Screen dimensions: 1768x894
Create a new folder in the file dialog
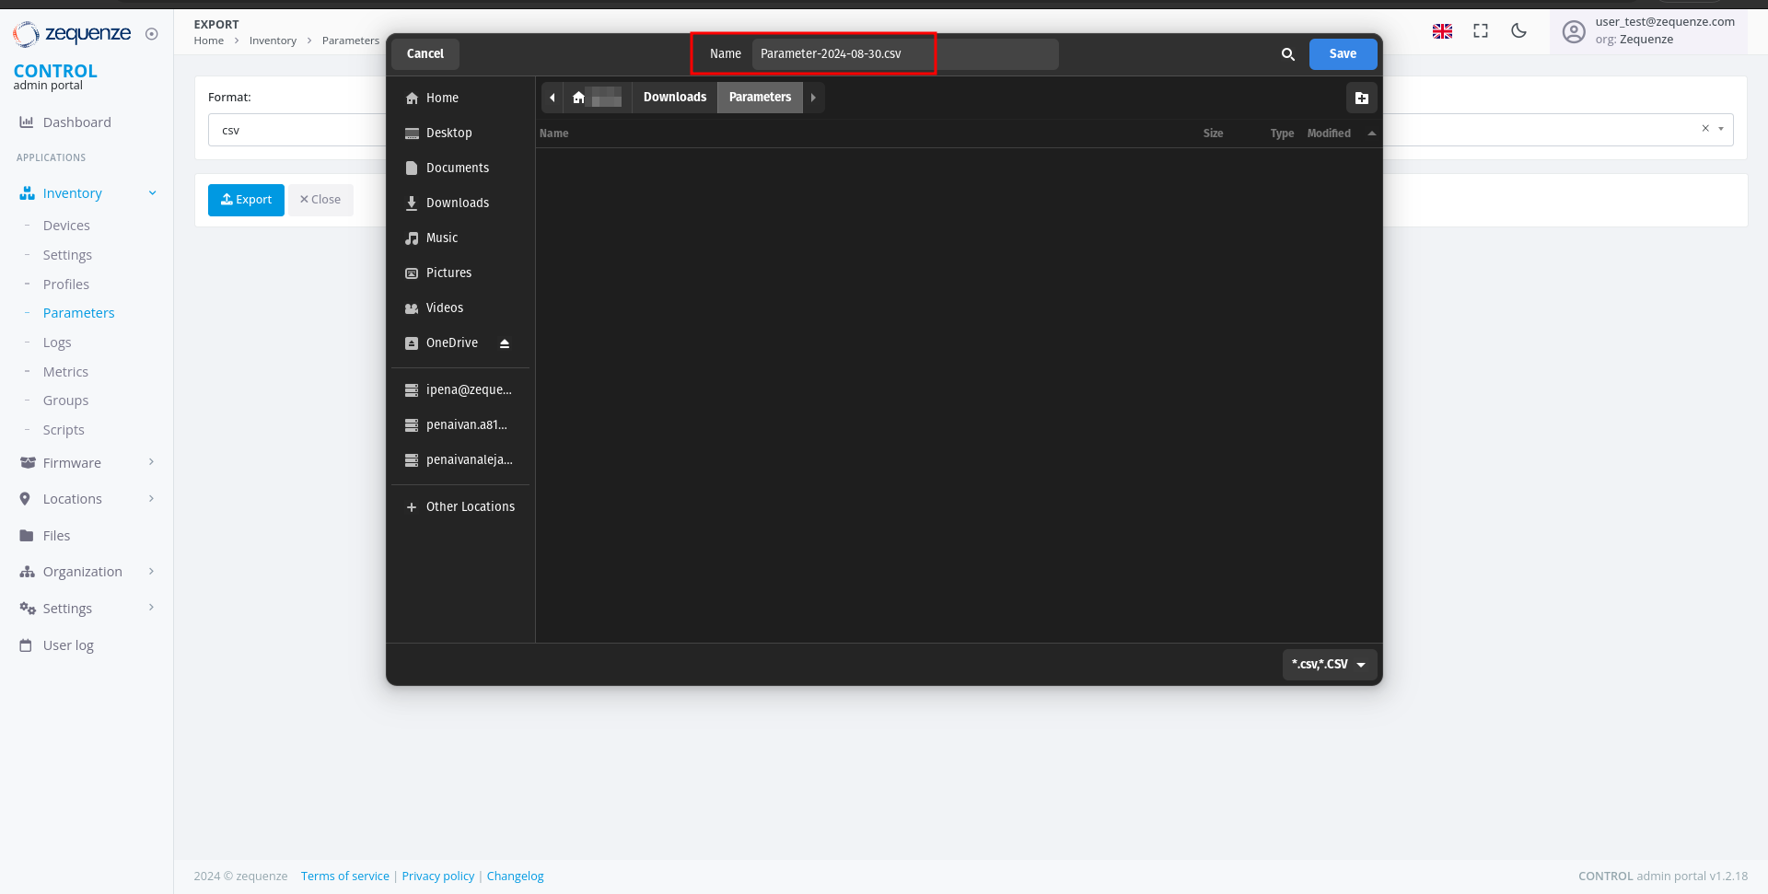coord(1362,98)
